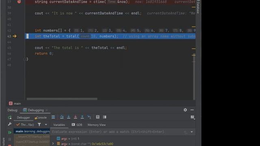Image resolution: width=260 pixels, height=146 pixels.
Task: Select the __tmainCRTStartup stack frame
Action: click(32, 137)
